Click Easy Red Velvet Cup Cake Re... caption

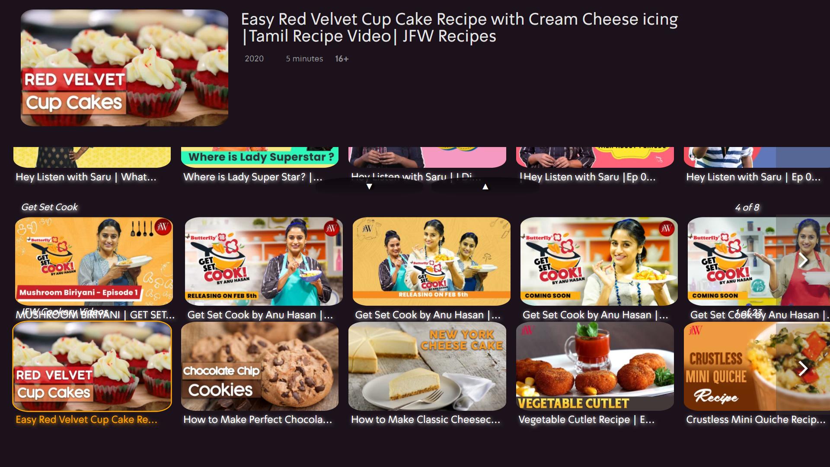(86, 419)
